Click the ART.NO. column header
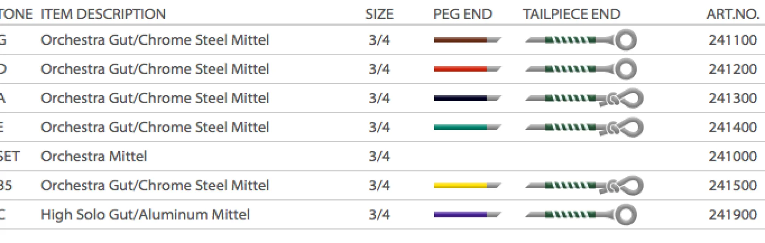 [733, 14]
